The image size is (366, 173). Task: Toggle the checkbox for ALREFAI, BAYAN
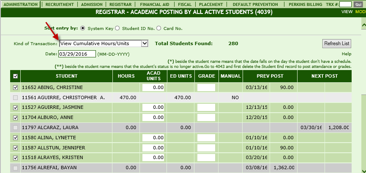[15, 168]
